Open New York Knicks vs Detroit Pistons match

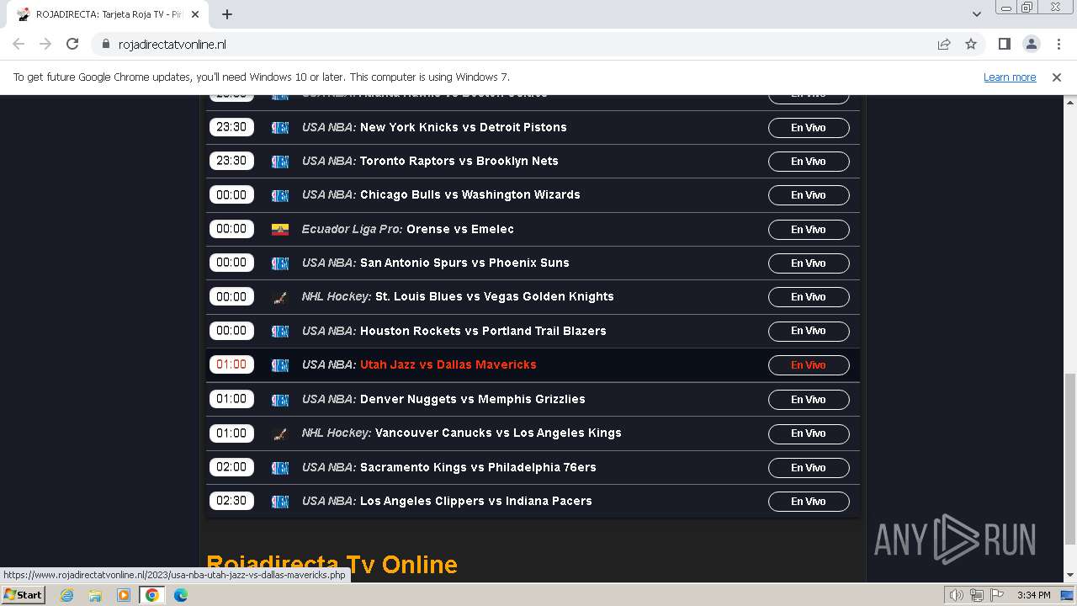tap(463, 127)
